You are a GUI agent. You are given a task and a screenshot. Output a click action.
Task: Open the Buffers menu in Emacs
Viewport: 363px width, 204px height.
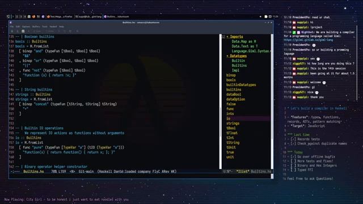[36, 27]
